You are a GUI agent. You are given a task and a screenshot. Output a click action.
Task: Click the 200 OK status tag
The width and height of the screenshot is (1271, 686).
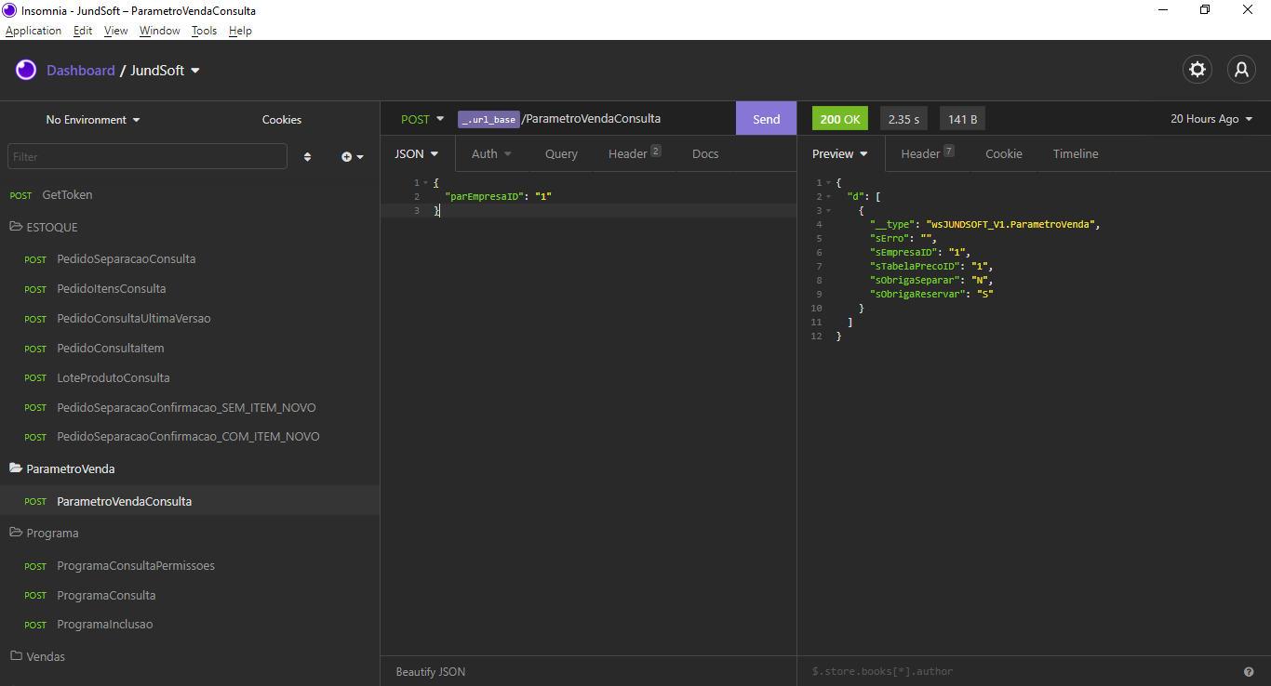click(840, 119)
